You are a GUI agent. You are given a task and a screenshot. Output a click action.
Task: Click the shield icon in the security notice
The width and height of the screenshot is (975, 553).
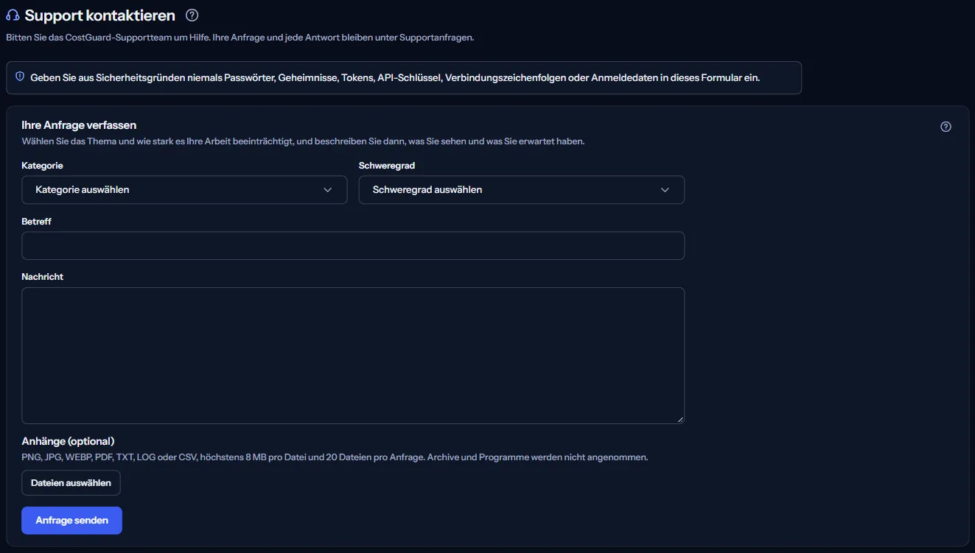20,77
